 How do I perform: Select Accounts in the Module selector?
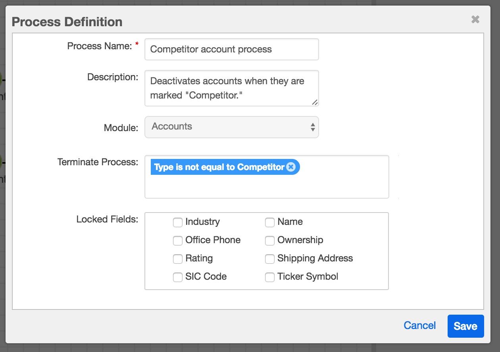coord(231,127)
